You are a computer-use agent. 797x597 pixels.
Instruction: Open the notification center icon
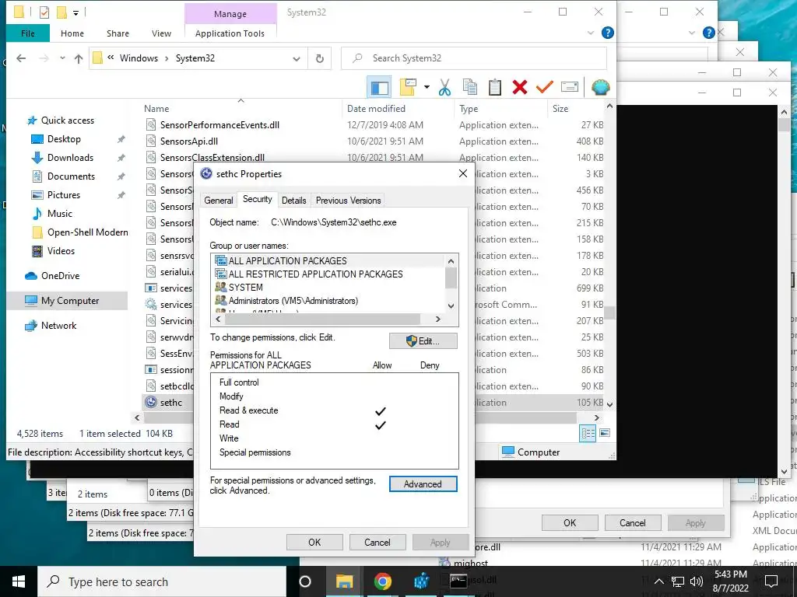tap(771, 581)
